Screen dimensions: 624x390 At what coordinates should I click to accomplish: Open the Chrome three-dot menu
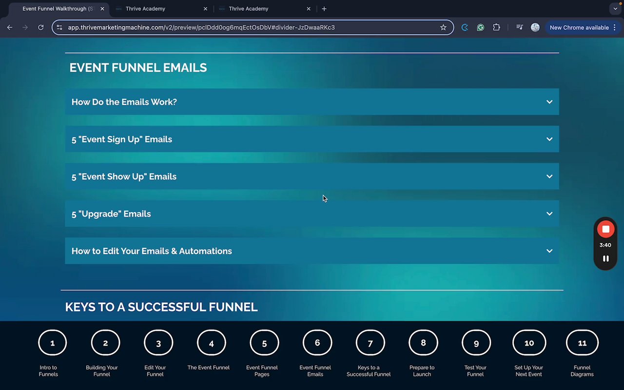(x=615, y=28)
